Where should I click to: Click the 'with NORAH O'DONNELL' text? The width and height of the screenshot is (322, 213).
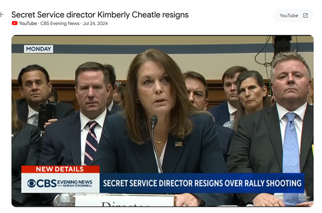(x=75, y=186)
